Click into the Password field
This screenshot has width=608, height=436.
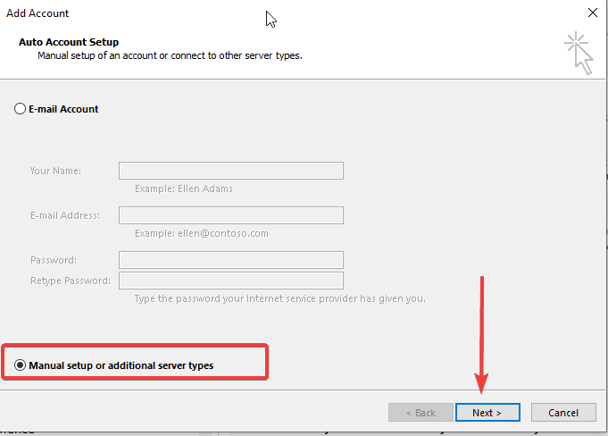230,260
